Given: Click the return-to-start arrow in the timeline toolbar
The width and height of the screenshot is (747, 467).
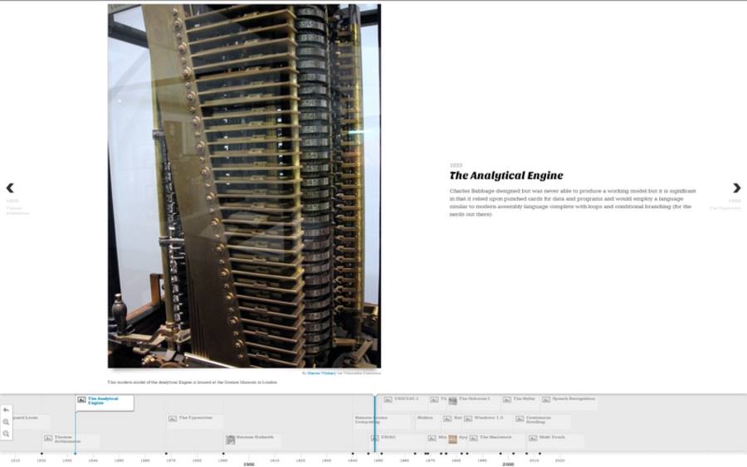Looking at the screenshot, I should point(6,410).
